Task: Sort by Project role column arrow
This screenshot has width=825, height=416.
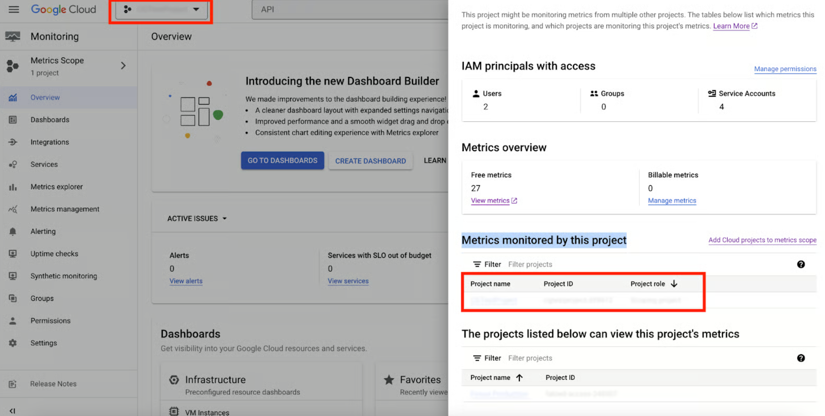Action: point(674,284)
